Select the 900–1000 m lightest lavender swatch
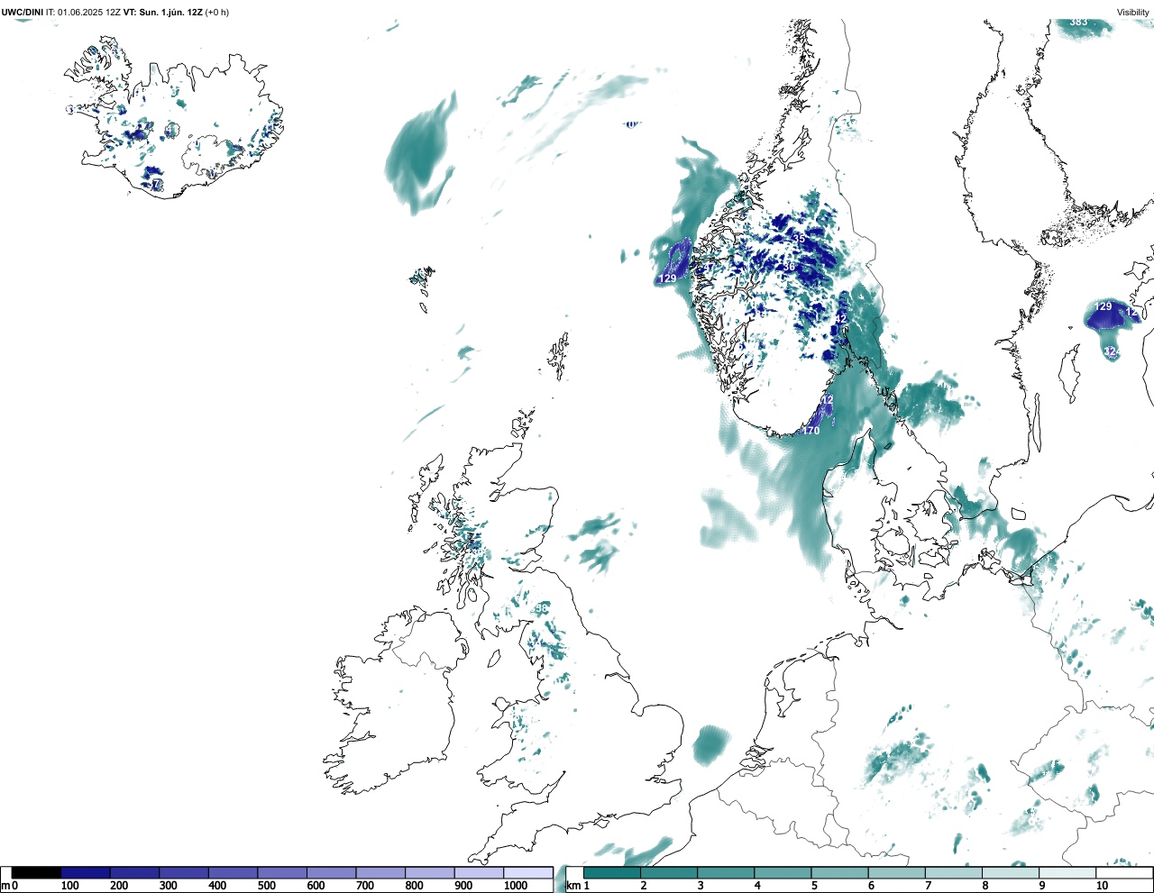The height and width of the screenshot is (893, 1154). pos(479,872)
